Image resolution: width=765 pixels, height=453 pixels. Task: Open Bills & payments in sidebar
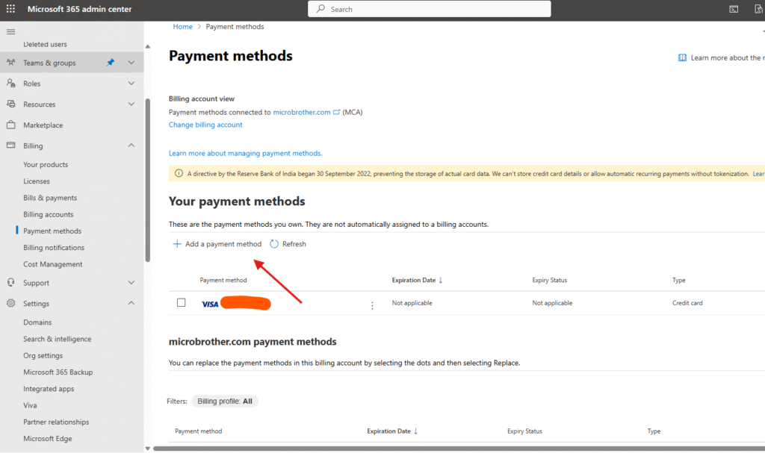50,198
